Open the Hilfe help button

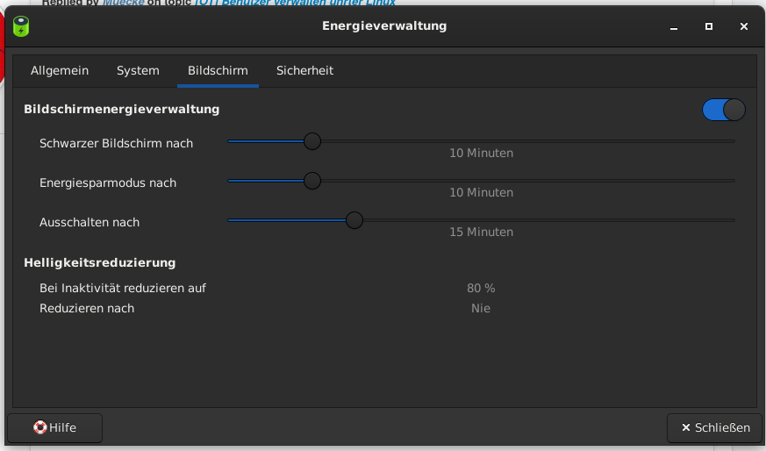pos(54,428)
